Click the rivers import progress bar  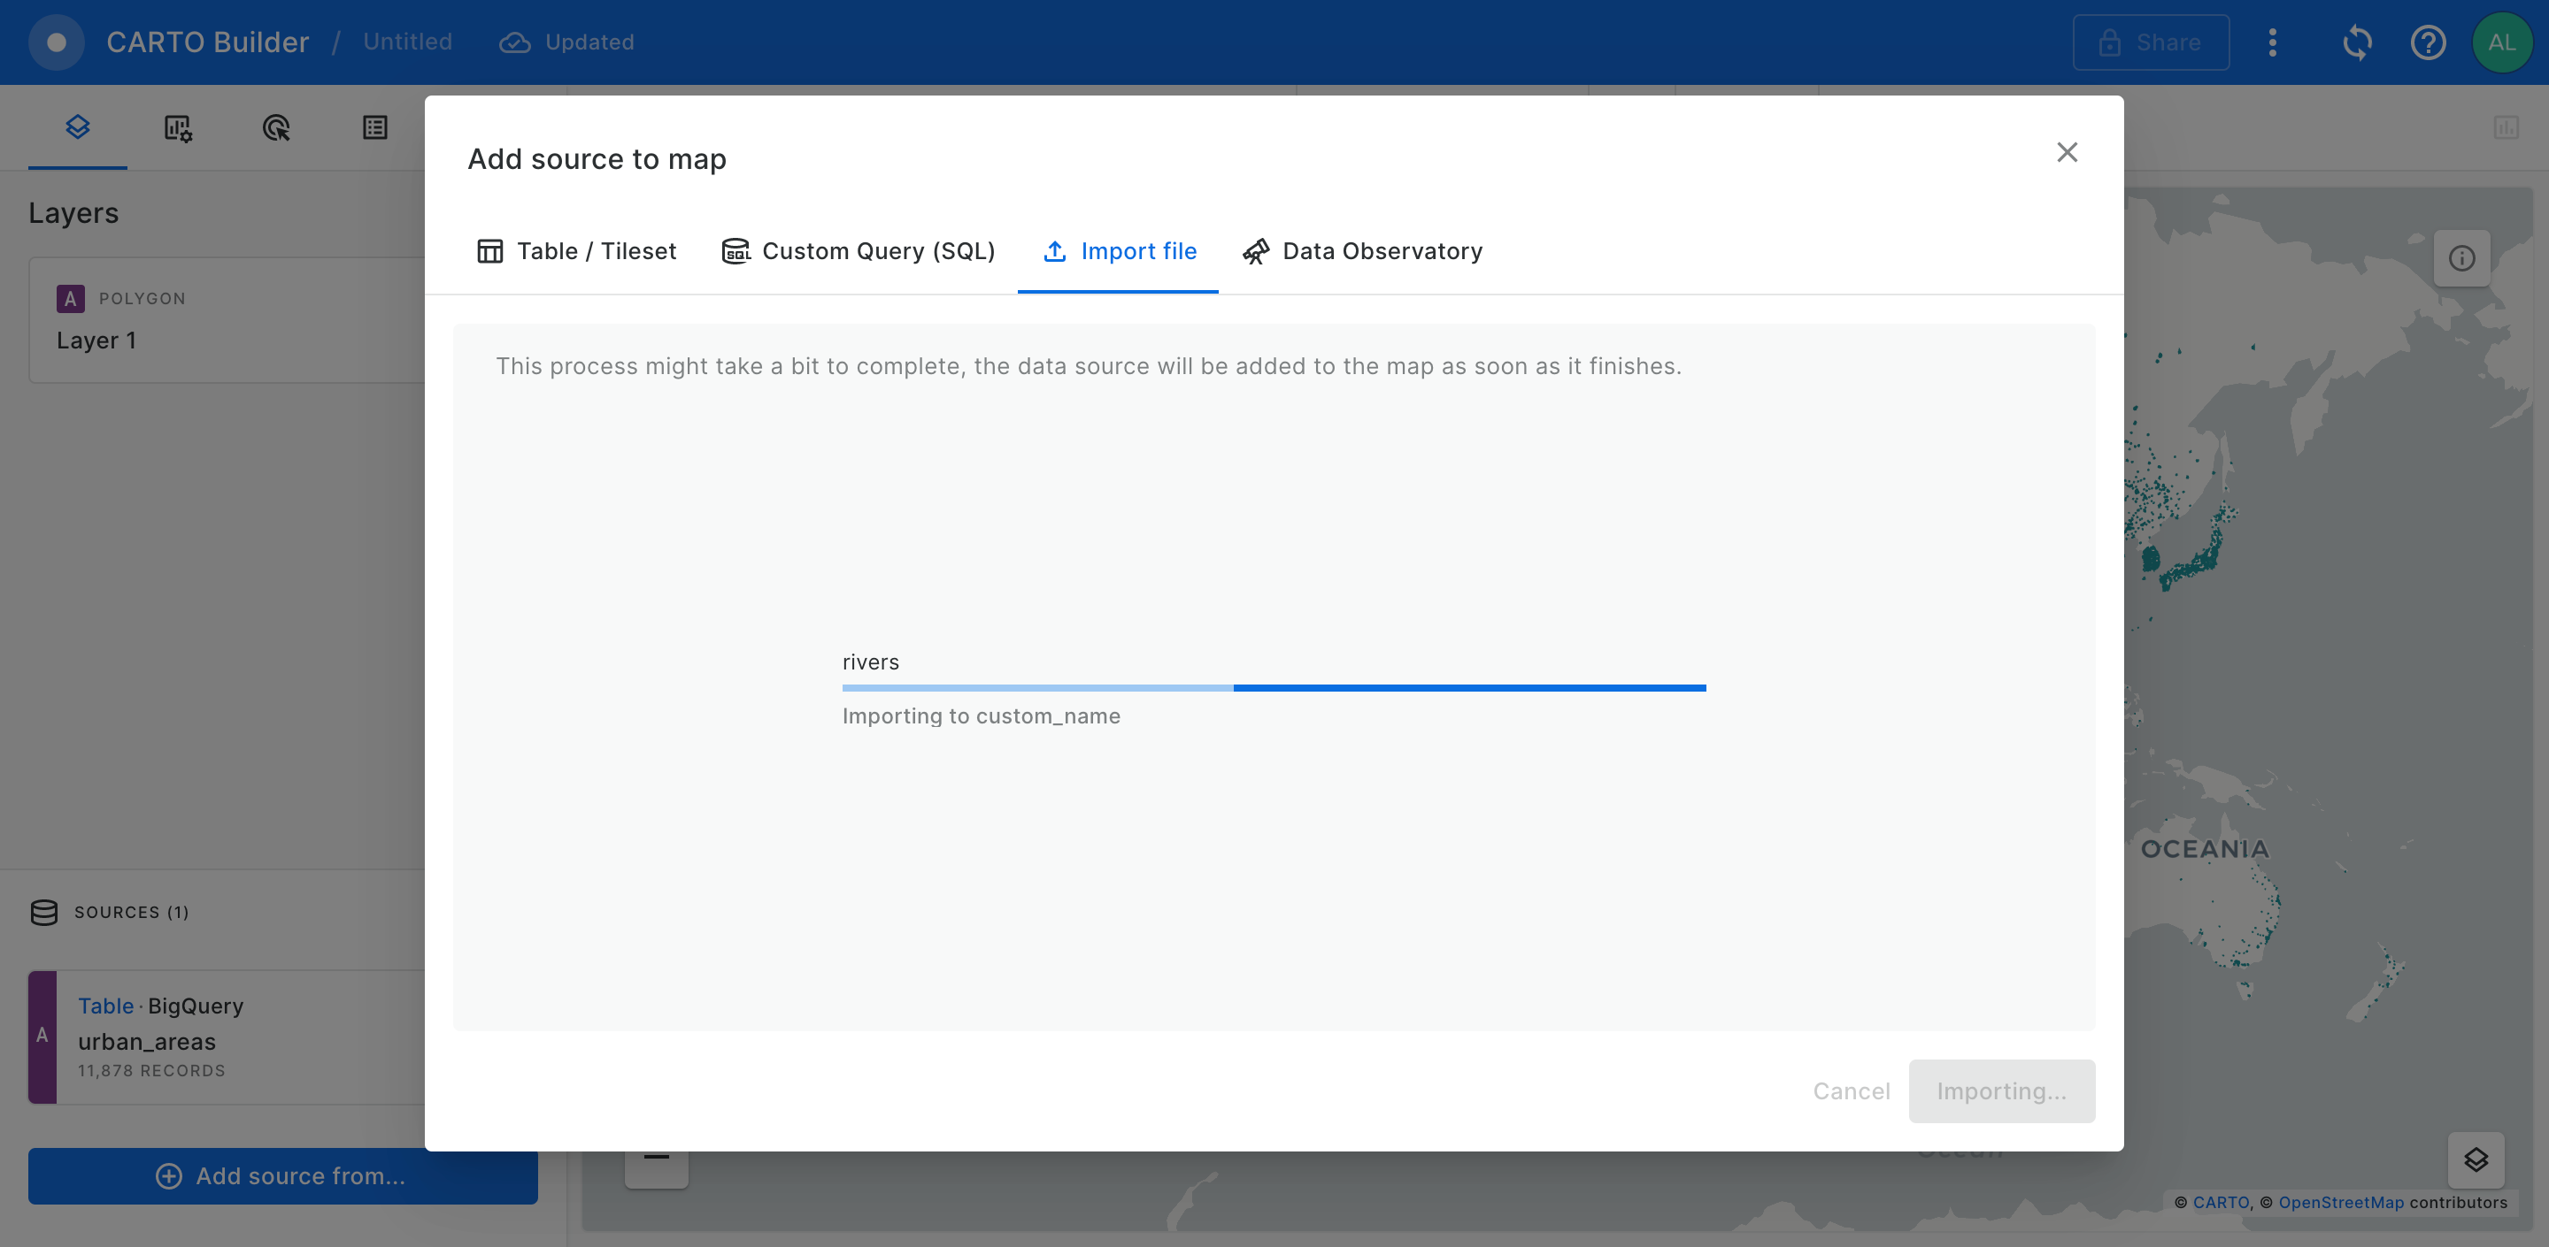[1274, 687]
